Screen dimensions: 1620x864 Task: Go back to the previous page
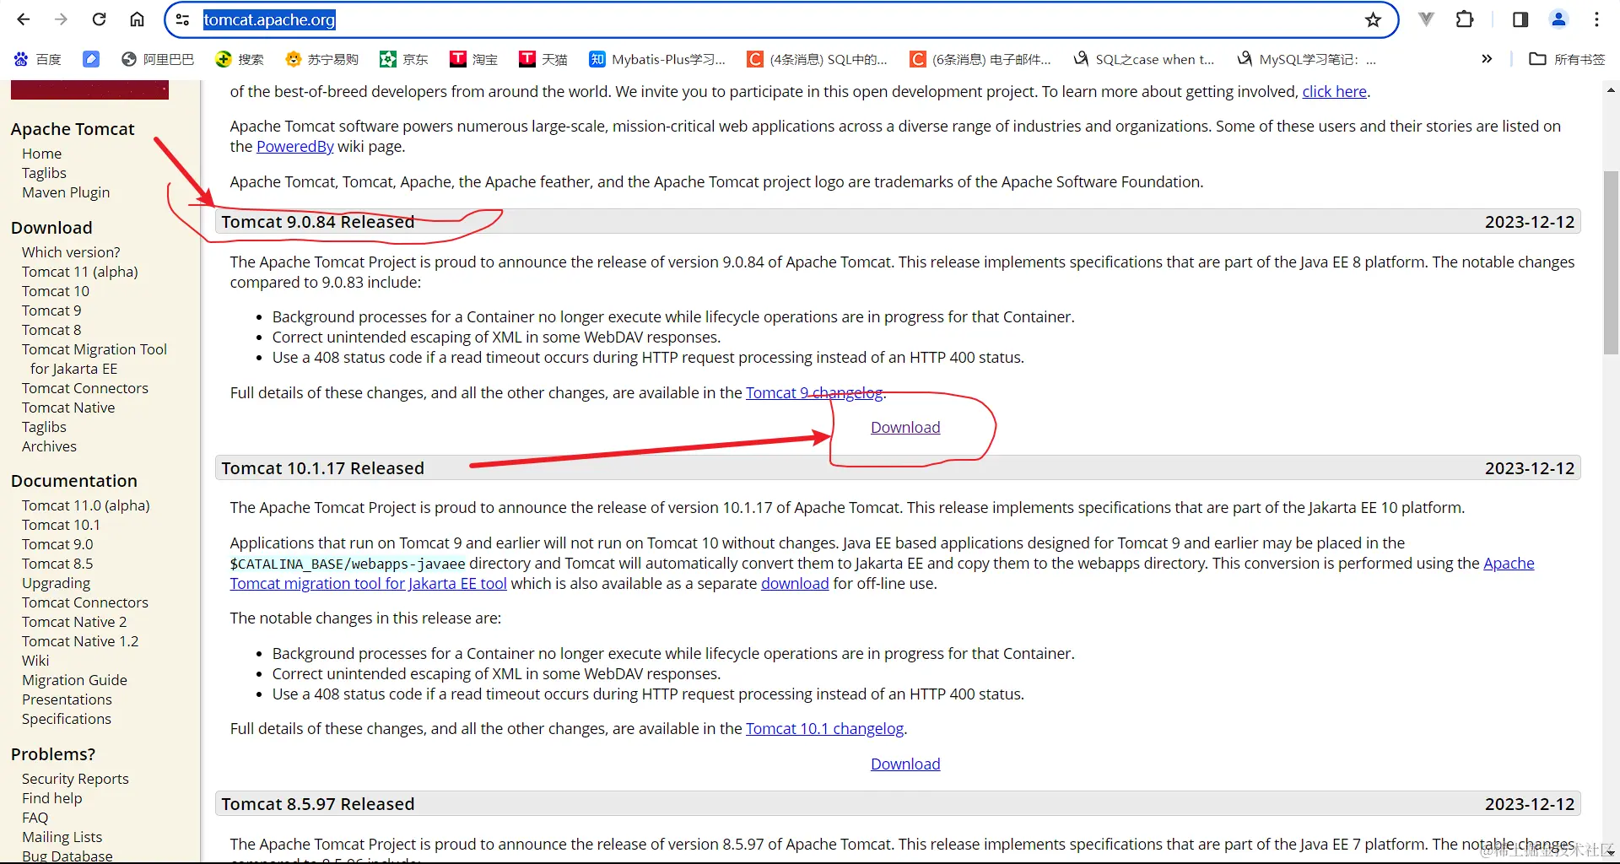pos(24,19)
